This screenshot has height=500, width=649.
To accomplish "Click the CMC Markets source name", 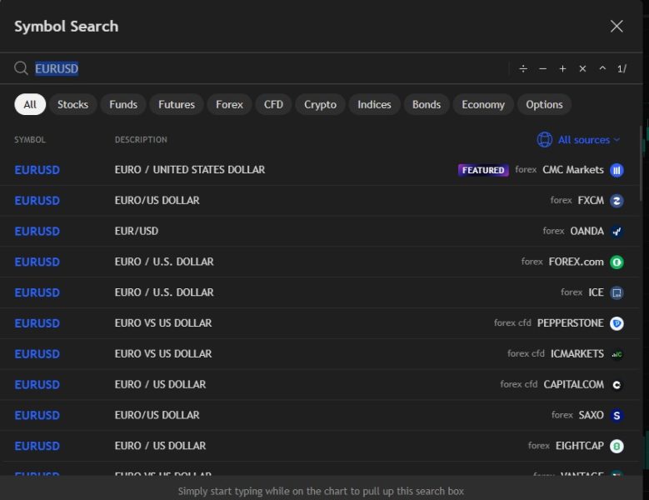I will click(573, 170).
